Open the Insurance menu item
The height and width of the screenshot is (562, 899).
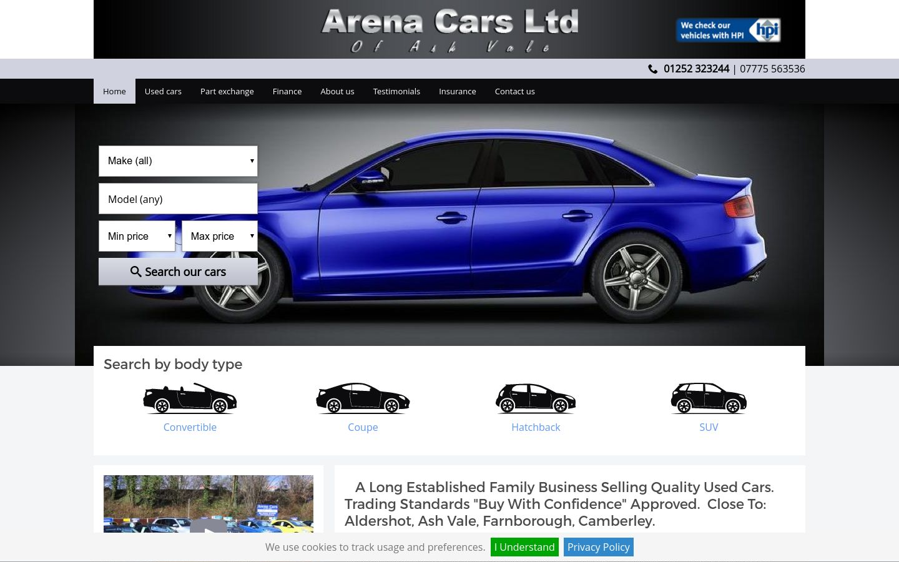tap(458, 91)
